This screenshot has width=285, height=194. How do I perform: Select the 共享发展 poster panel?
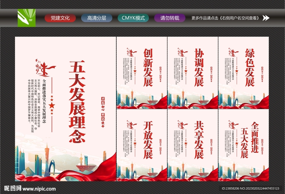193,145
